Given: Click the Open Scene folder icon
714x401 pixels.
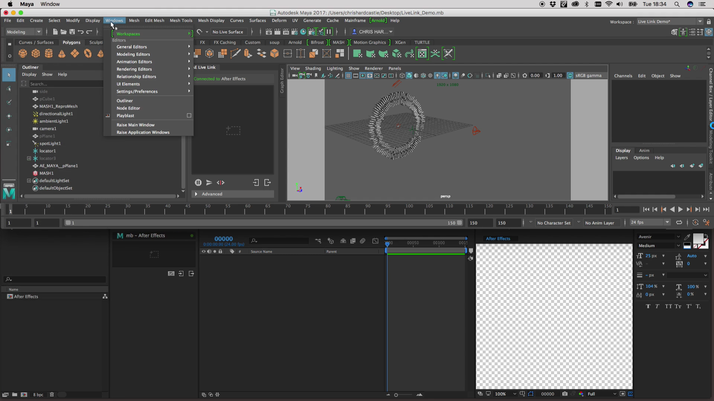Looking at the screenshot, I should point(63,32).
